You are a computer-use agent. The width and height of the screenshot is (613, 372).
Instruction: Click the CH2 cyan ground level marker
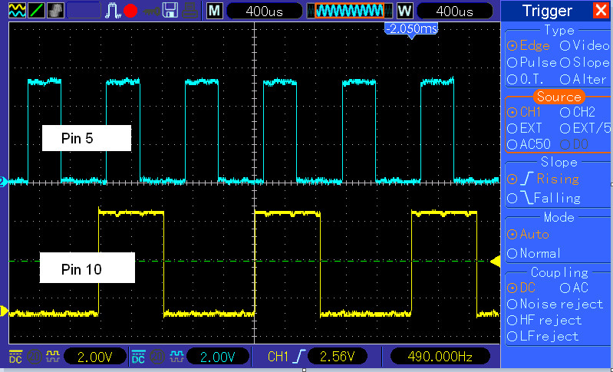[x=4, y=182]
